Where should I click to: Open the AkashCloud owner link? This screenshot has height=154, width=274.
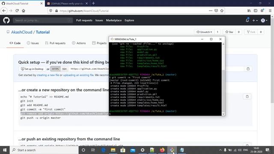coord(22,32)
